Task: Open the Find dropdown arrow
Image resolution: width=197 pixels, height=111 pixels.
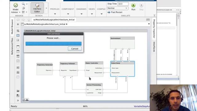Action: tap(27, 4)
